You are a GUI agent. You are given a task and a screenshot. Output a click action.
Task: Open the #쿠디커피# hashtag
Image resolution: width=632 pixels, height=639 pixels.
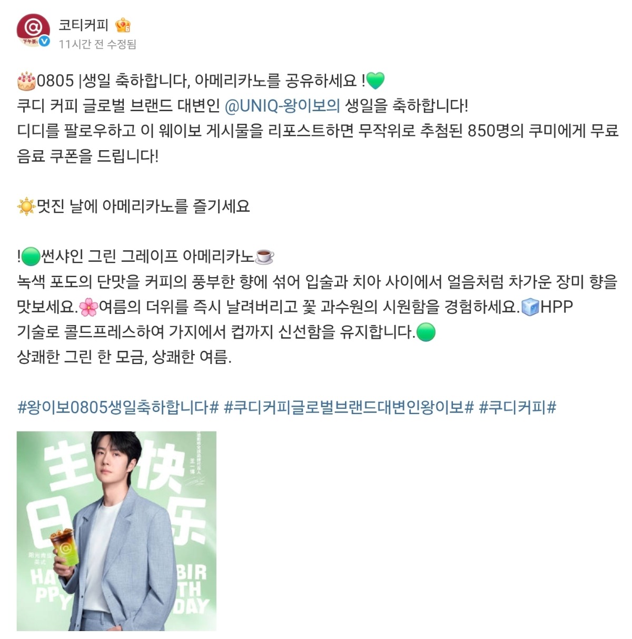pos(517,407)
